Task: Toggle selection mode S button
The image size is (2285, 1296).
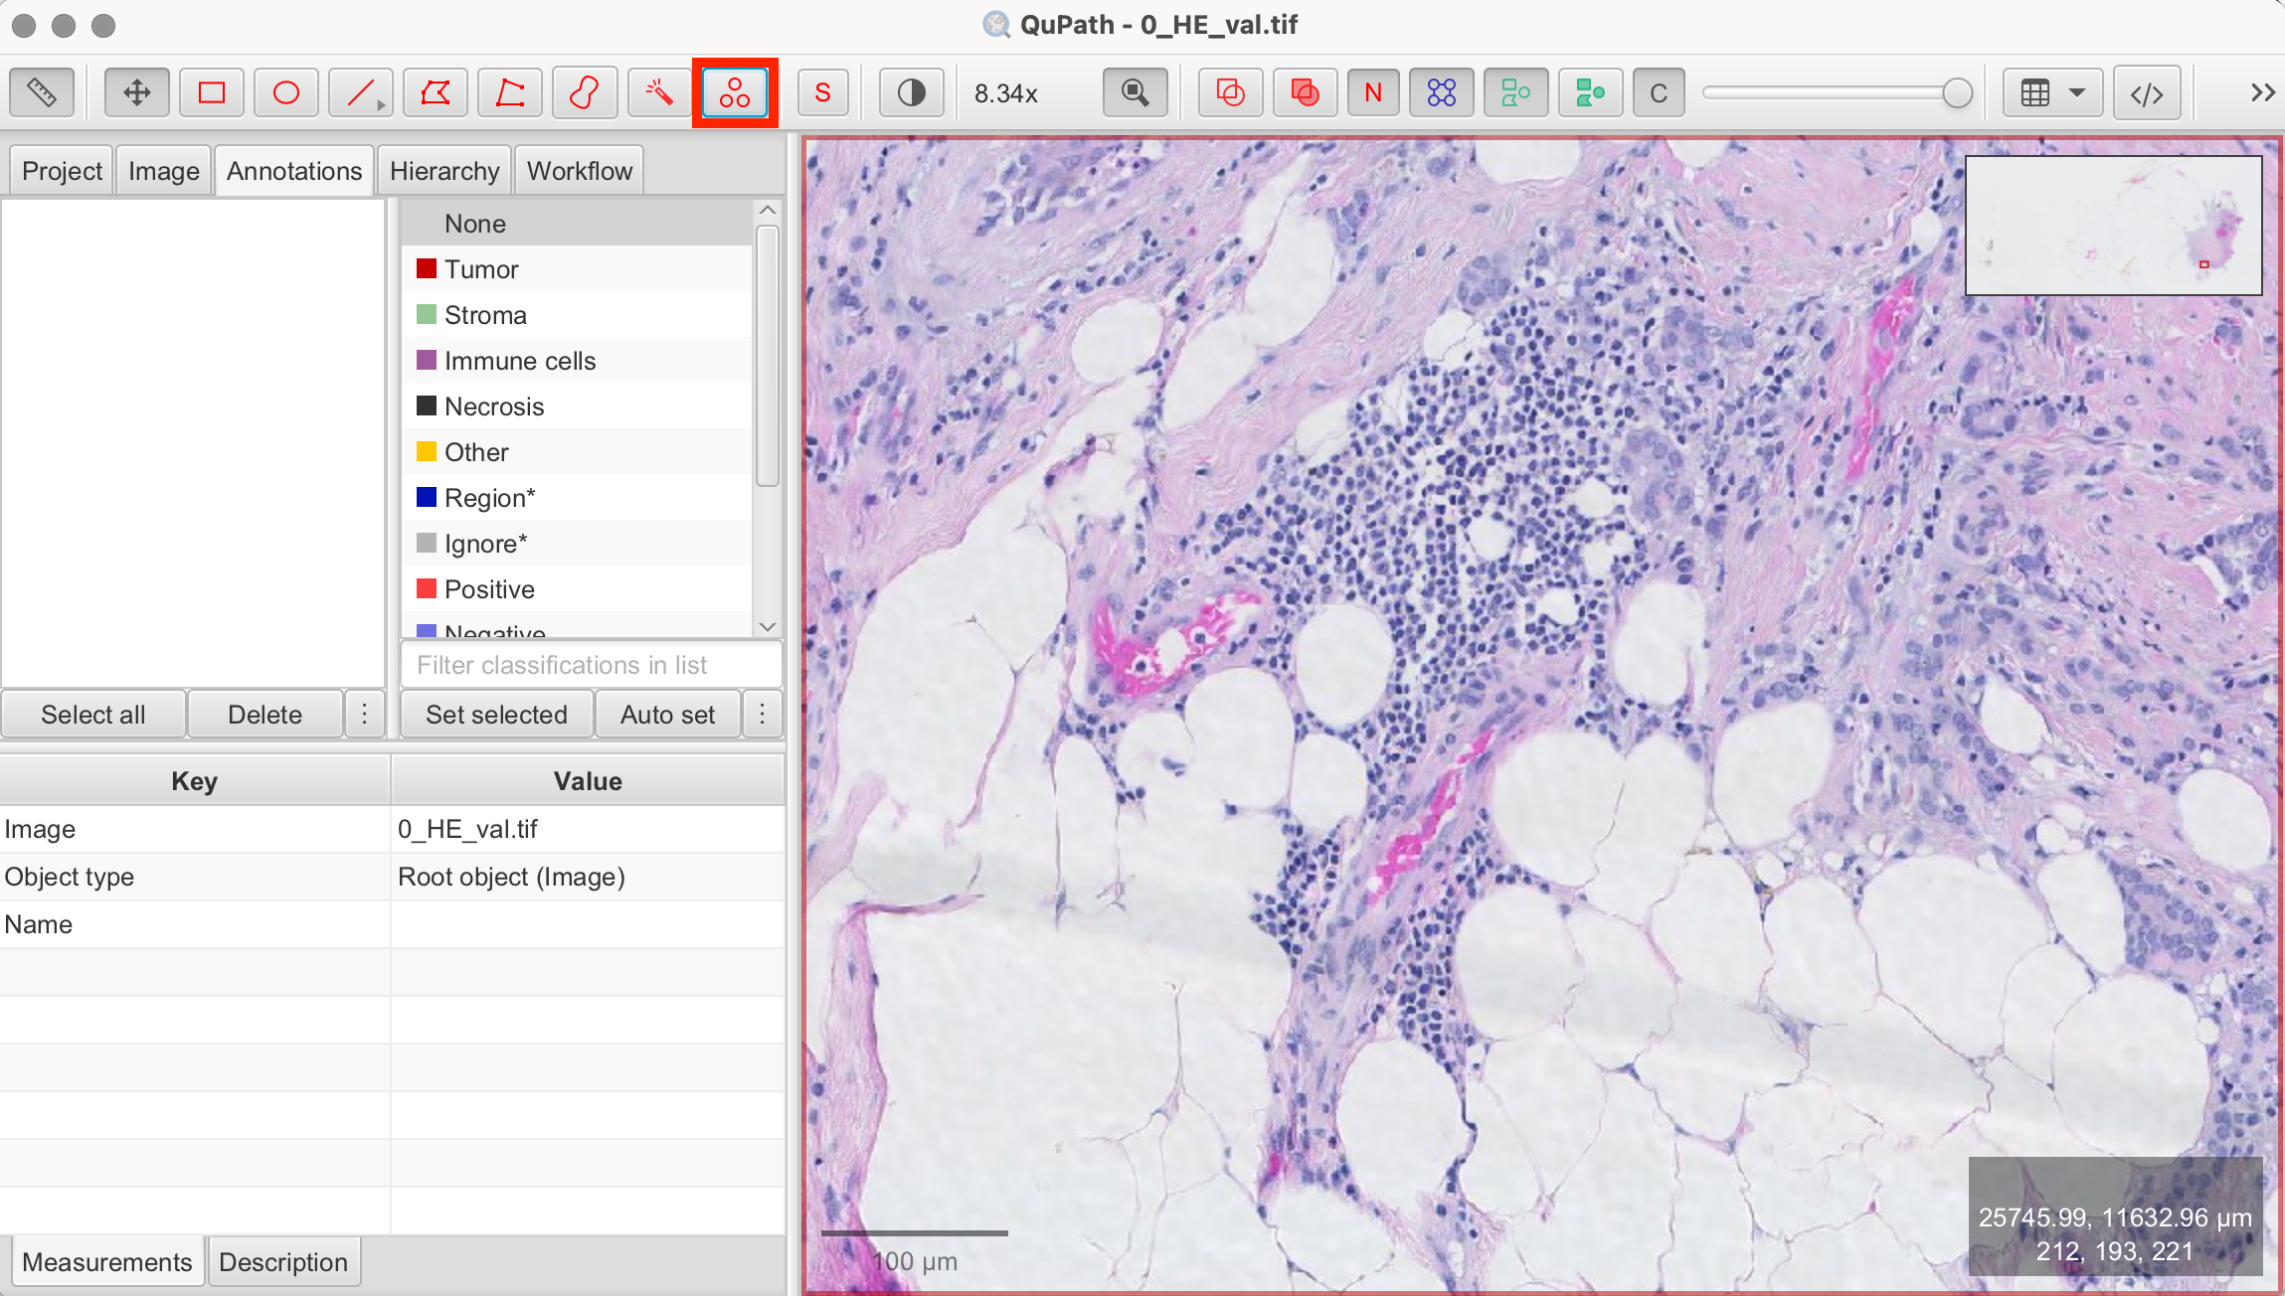Action: (x=822, y=93)
